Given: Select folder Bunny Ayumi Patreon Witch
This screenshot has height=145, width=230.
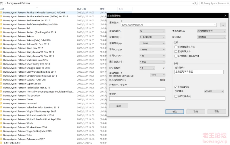Looking at the screenshot, I should pyautogui.click(x=18, y=123).
